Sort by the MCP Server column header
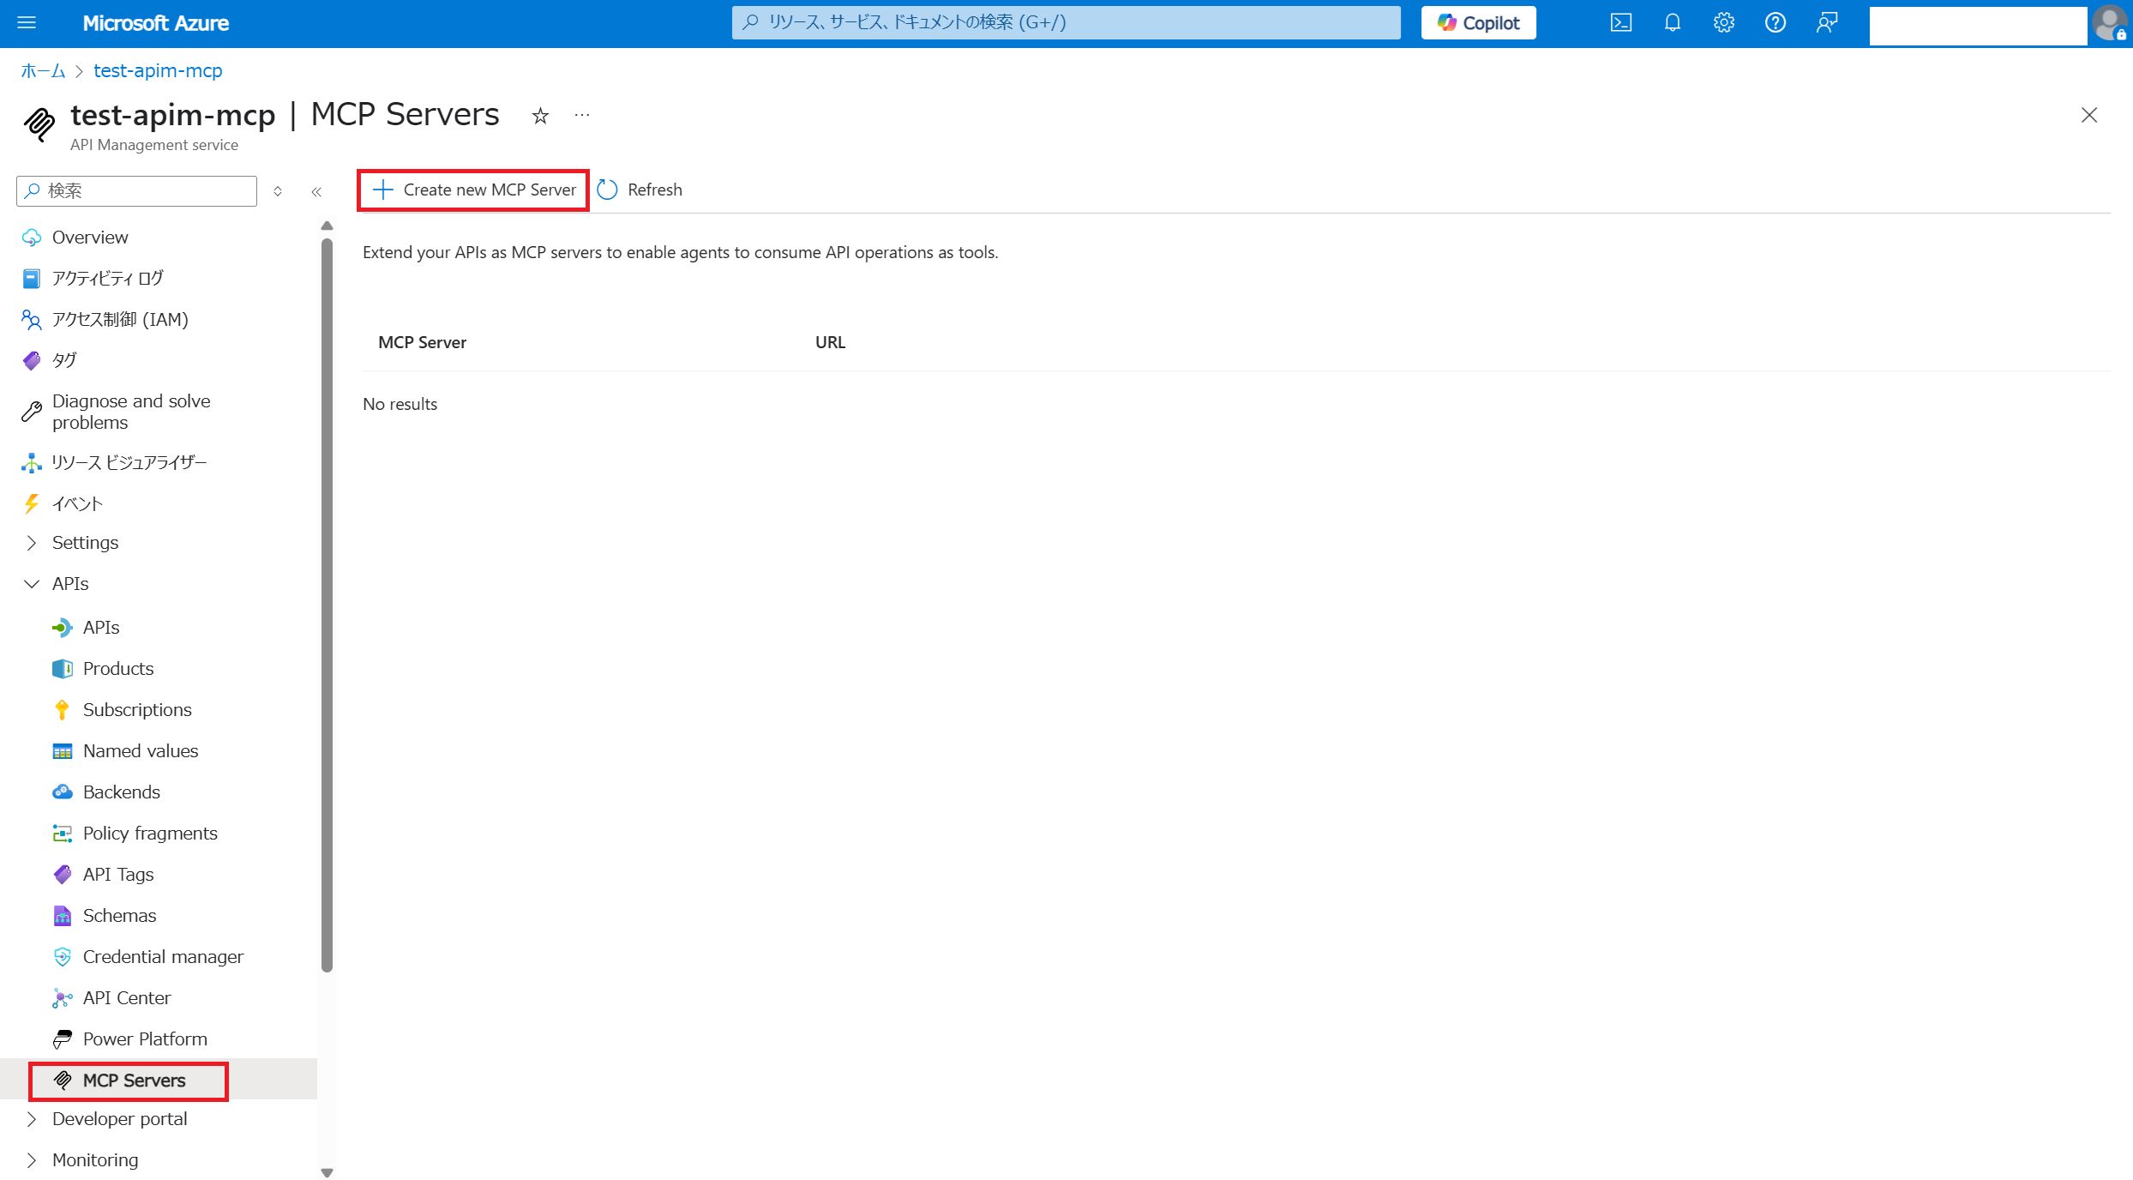 [x=422, y=342]
